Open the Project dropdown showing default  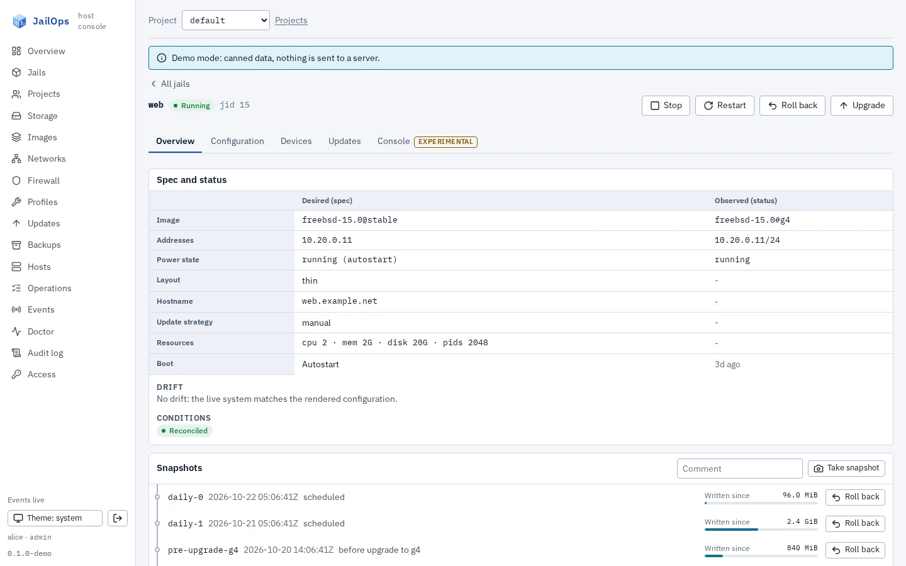tap(226, 20)
